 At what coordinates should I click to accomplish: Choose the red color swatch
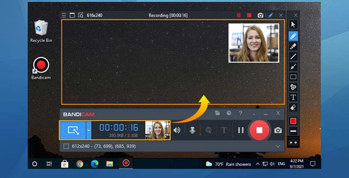(x=293, y=121)
